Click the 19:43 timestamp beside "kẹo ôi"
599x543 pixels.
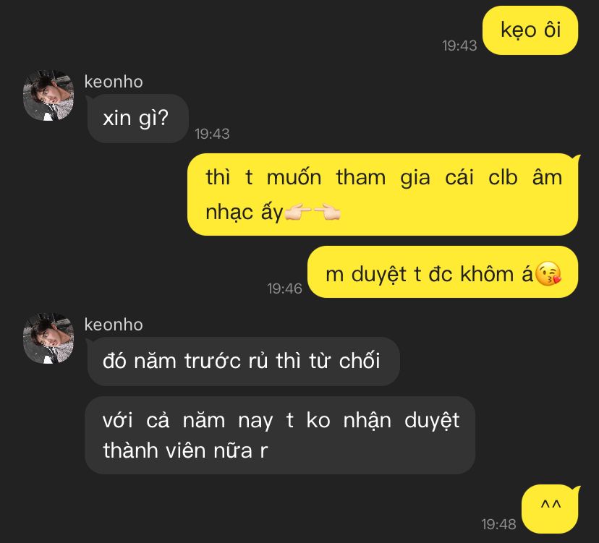pyautogui.click(x=459, y=46)
